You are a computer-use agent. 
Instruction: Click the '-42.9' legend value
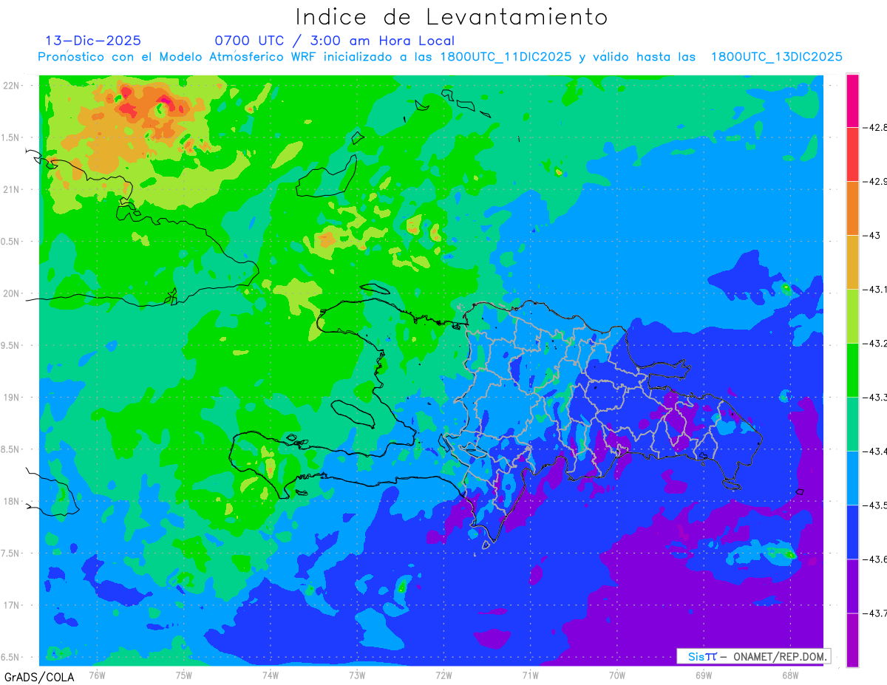pos(875,181)
